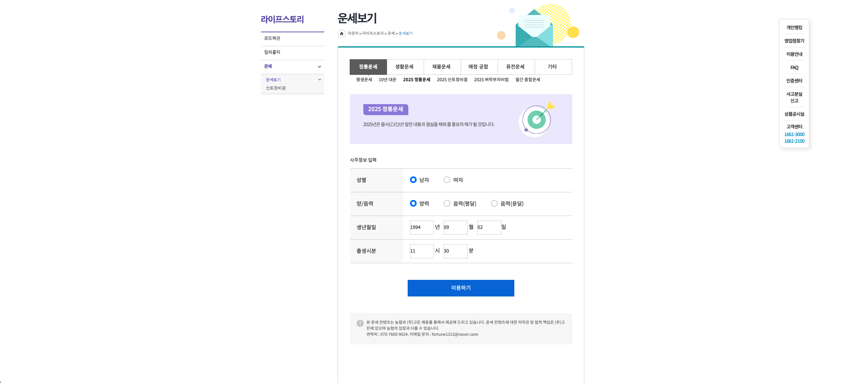
Task: Select the 음력(윤달) calendar option
Action: [494, 203]
